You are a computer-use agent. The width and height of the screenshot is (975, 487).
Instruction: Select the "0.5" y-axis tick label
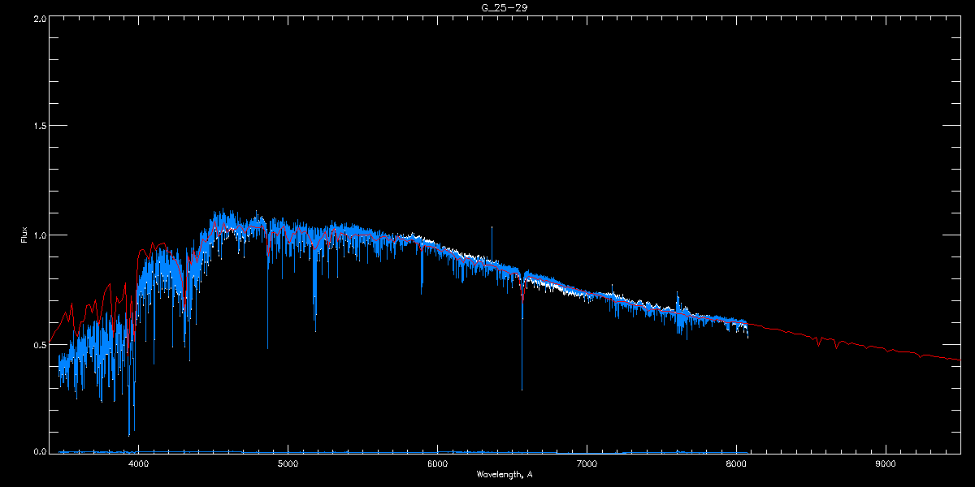click(x=38, y=344)
